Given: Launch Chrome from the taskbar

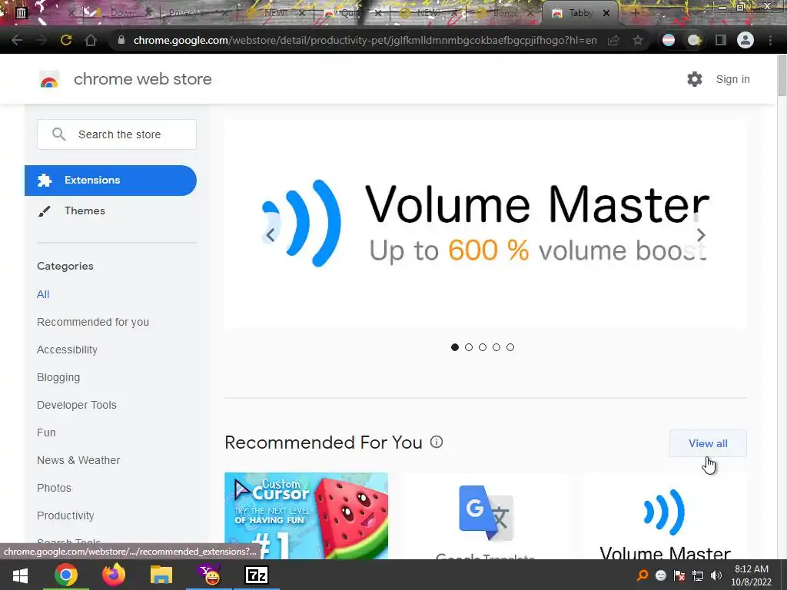Looking at the screenshot, I should point(66,575).
